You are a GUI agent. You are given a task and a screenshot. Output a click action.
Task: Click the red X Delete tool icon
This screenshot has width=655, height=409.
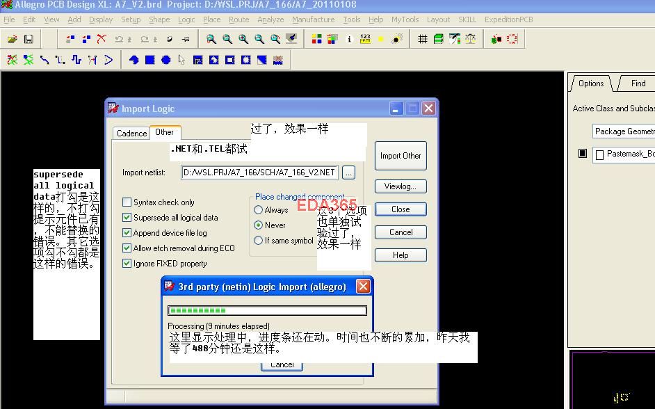click(102, 39)
